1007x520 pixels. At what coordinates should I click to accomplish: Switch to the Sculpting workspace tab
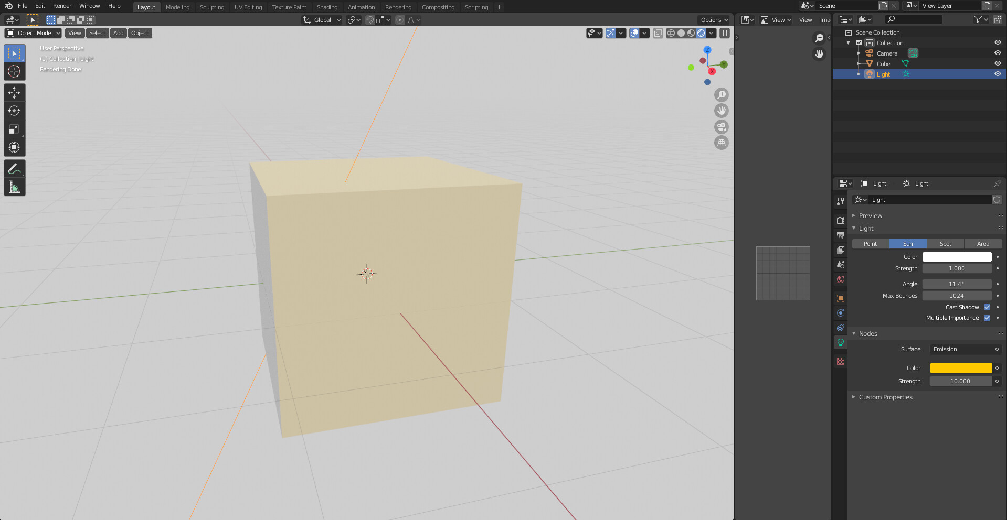tap(211, 7)
